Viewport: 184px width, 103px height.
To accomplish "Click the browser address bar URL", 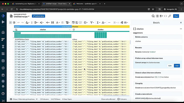I will tap(57, 9).
